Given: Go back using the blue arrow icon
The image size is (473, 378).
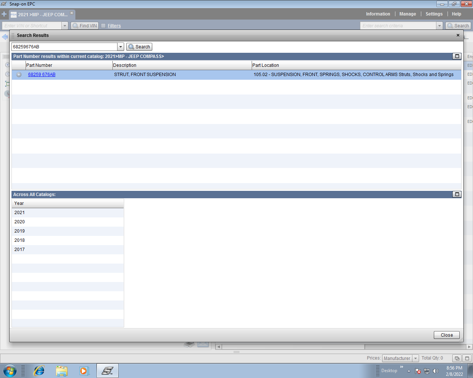Looking at the screenshot, I should (x=5, y=37).
